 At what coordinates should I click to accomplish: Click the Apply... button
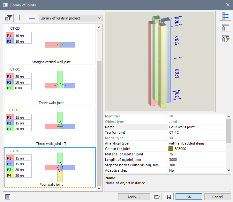click(x=134, y=197)
